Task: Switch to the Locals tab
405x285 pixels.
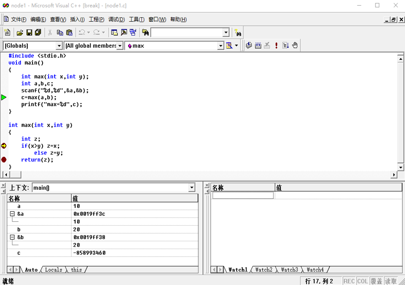Action: pyautogui.click(x=53, y=270)
